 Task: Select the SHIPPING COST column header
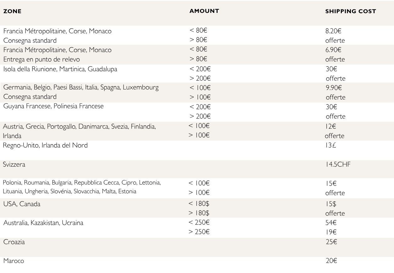pyautogui.click(x=350, y=11)
